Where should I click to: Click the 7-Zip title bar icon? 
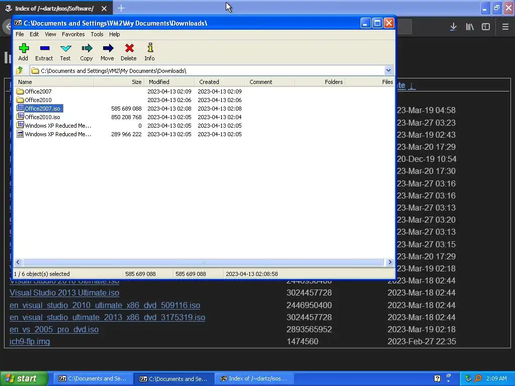18,23
